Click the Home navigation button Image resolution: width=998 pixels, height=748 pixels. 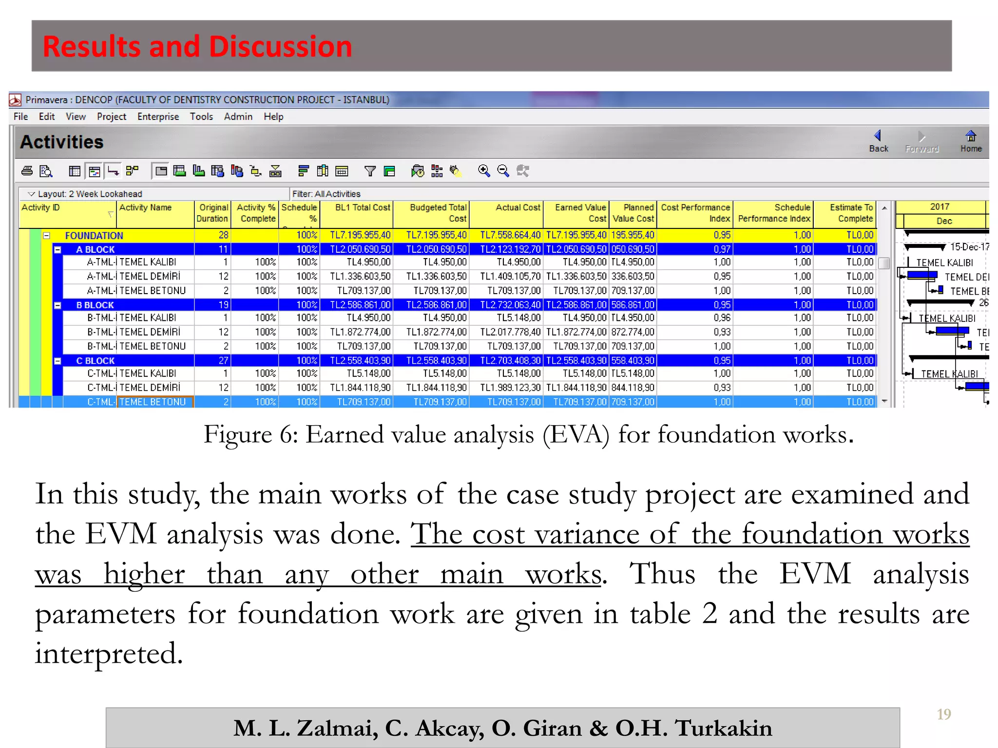point(971,142)
